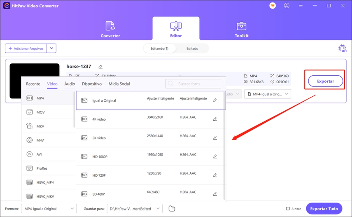Open the Mídia Social format tab
The image size is (352, 217).
click(x=119, y=84)
